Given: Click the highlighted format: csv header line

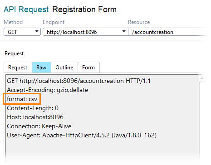Looking at the screenshot, I should 22,99.
